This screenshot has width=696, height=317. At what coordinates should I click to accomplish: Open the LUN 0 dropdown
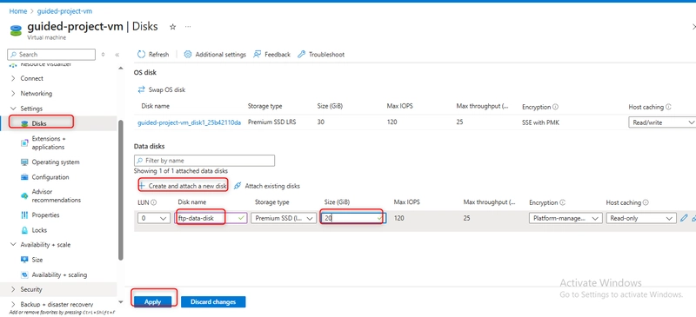154,218
